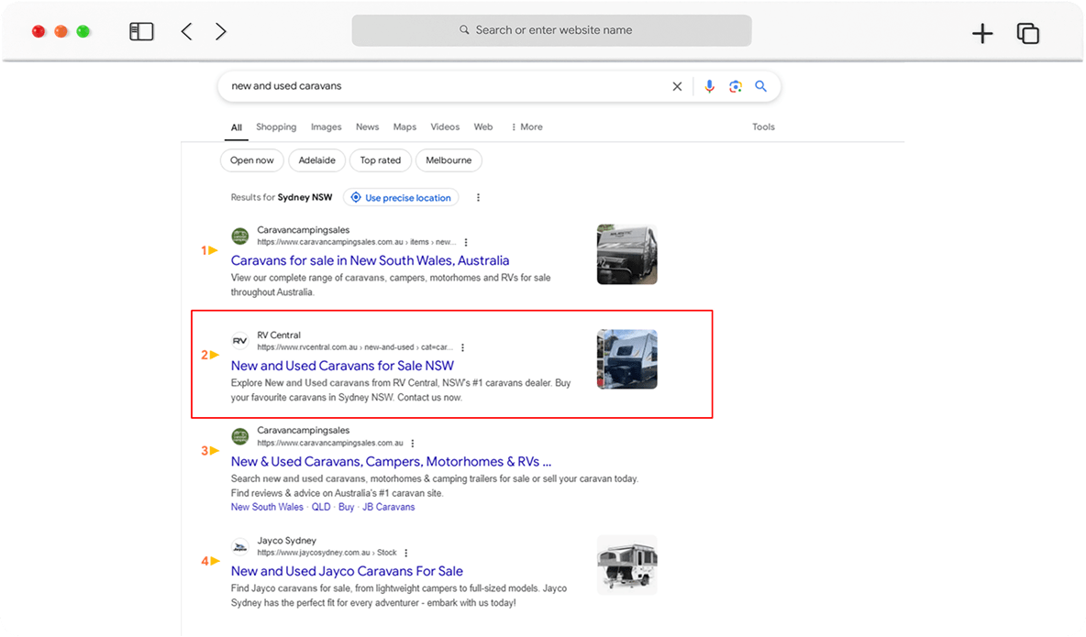Screen dimensions: 1086x637
Task: Open the Jayco camper trailer thumbnail
Action: (x=626, y=565)
